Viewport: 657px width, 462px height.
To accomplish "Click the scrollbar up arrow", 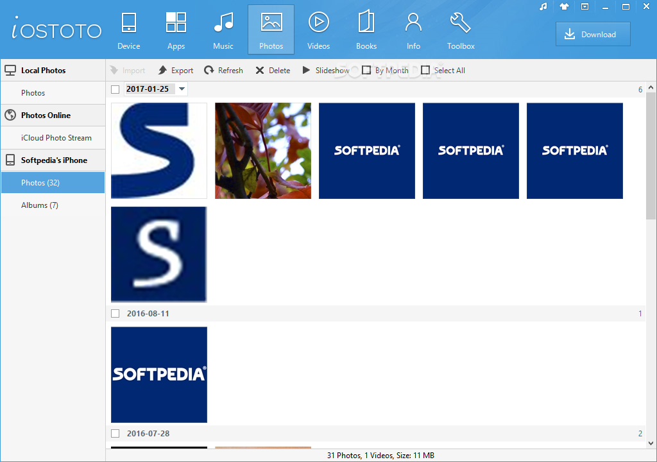I will click(651, 88).
